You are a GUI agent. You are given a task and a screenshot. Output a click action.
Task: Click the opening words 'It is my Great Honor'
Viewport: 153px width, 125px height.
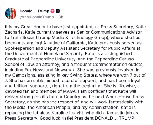coord(25,27)
